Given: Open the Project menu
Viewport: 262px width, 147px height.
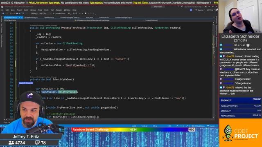Looking at the screenshot, I should click(x=19, y=10).
